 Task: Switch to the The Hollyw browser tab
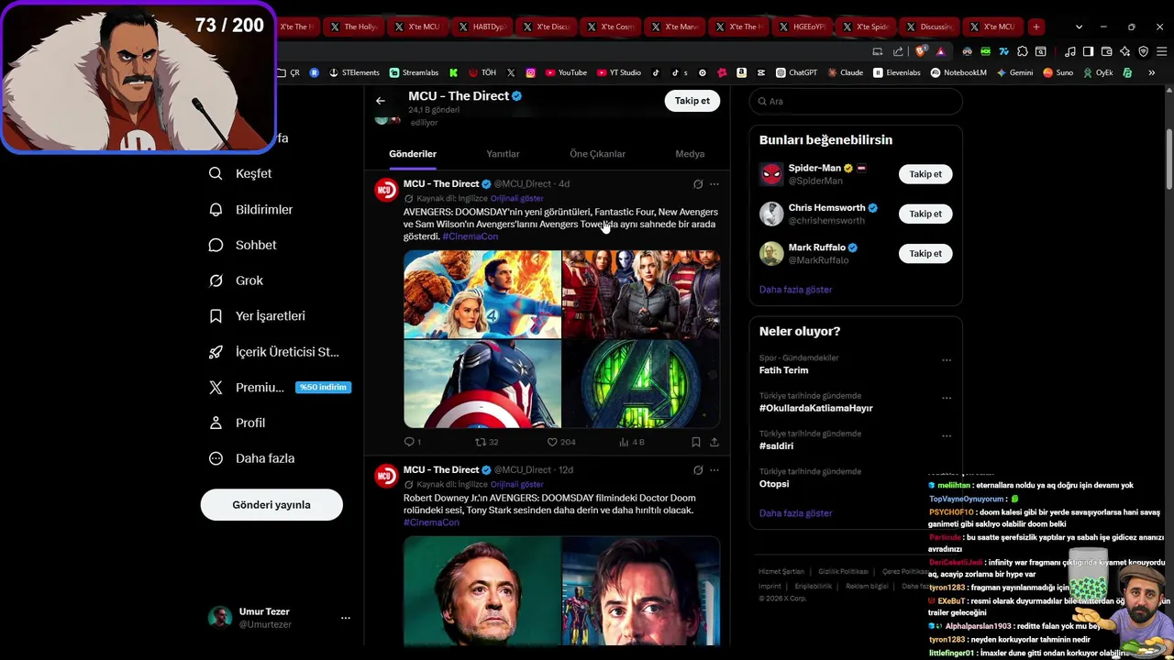coord(353,27)
